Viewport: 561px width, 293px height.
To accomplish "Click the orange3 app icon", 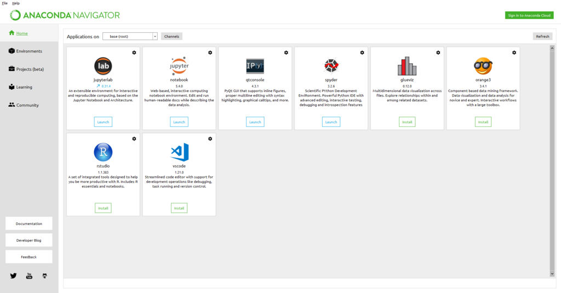I will (483, 66).
